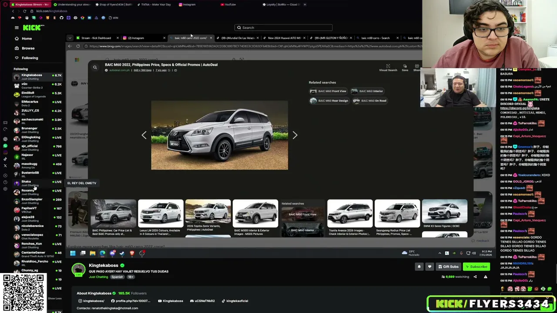
Task: Open the WIN bookmark in the bookmarks bar
Action: [x=113, y=18]
